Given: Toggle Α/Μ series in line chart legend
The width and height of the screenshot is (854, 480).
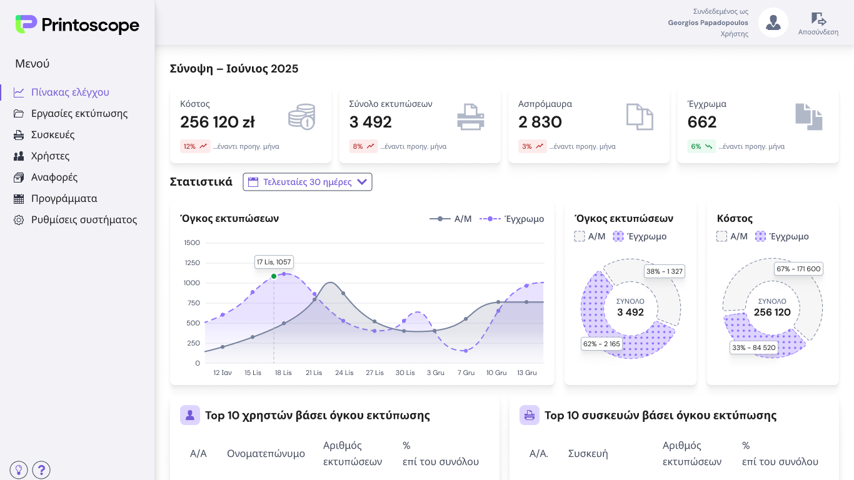Looking at the screenshot, I should coord(451,219).
